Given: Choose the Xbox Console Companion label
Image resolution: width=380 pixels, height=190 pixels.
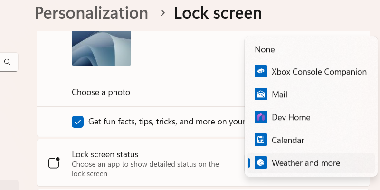Looking at the screenshot, I should pyautogui.click(x=319, y=72).
